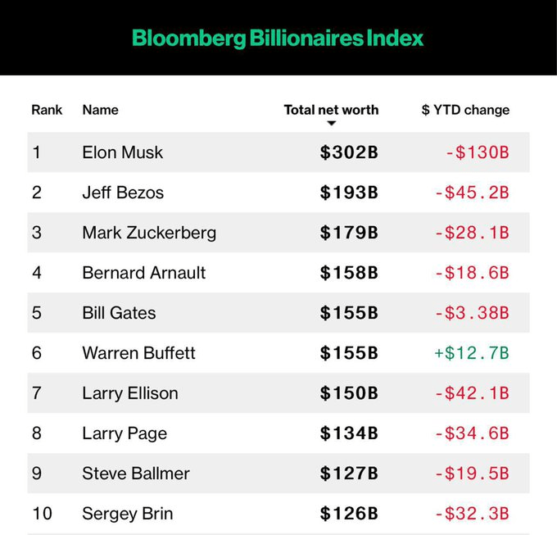Click Warren Buffett's green +$12.7B change
The width and height of the screenshot is (557, 535).
point(471,353)
